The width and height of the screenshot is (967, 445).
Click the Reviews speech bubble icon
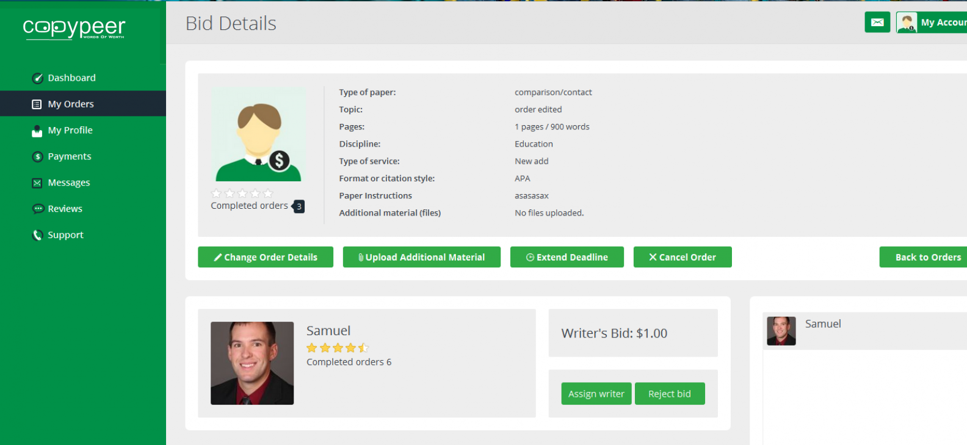(37, 209)
